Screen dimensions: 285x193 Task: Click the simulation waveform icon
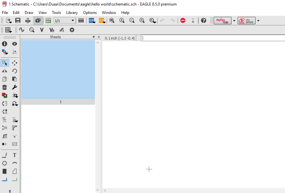[x=22, y=30]
